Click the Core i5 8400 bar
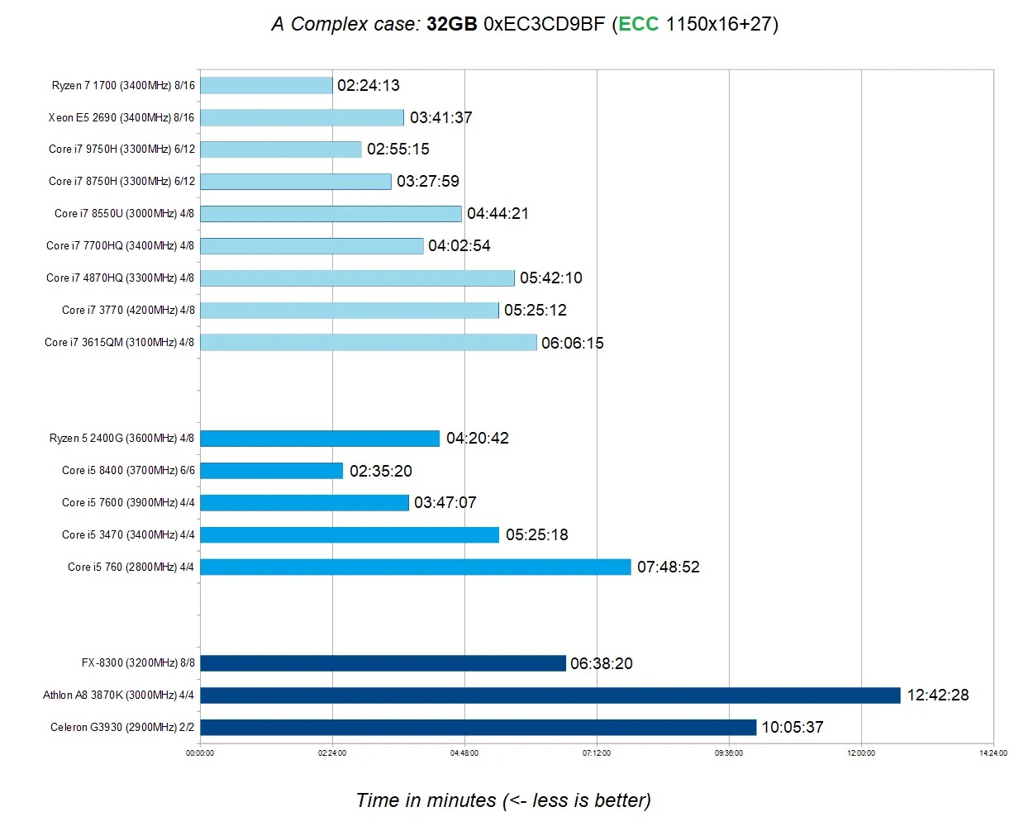The width and height of the screenshot is (1033, 826). click(272, 471)
